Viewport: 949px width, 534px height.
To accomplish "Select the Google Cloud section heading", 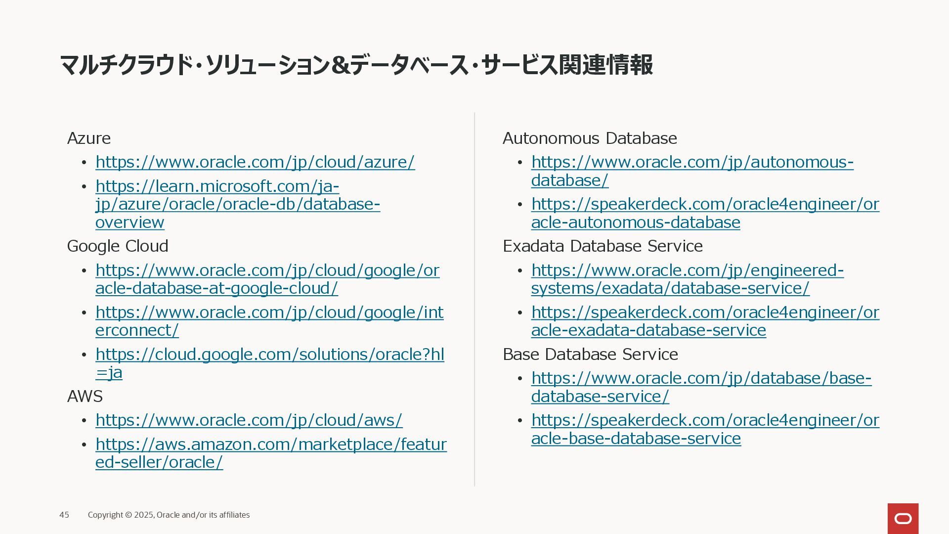I will click(x=118, y=246).
